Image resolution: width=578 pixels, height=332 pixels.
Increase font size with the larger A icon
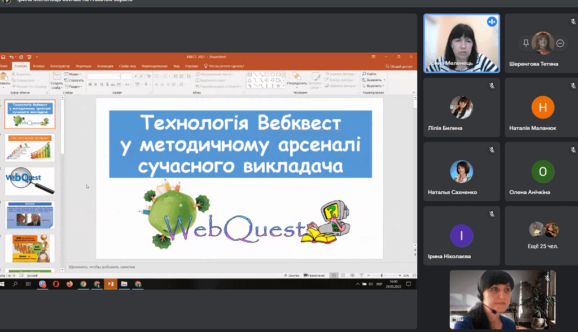tap(135, 76)
